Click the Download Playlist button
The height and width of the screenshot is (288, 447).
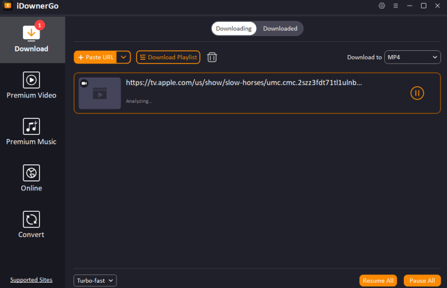169,57
